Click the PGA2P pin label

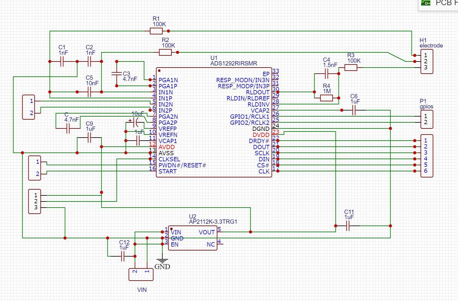[x=168, y=123]
